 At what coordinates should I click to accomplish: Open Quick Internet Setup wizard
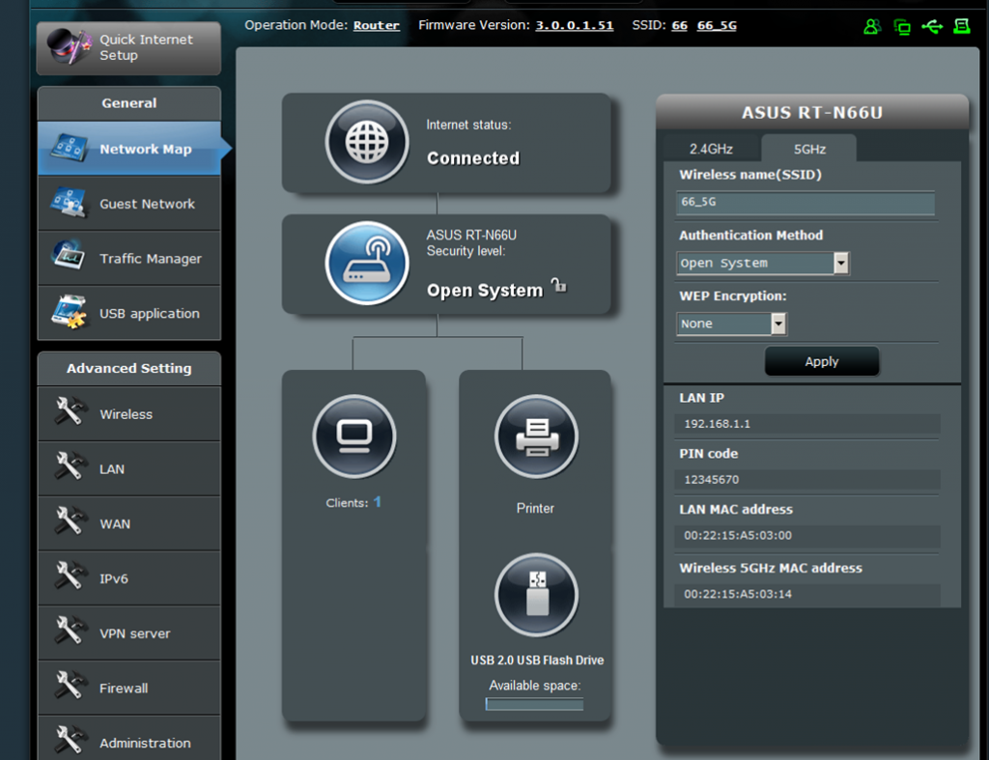tap(128, 48)
